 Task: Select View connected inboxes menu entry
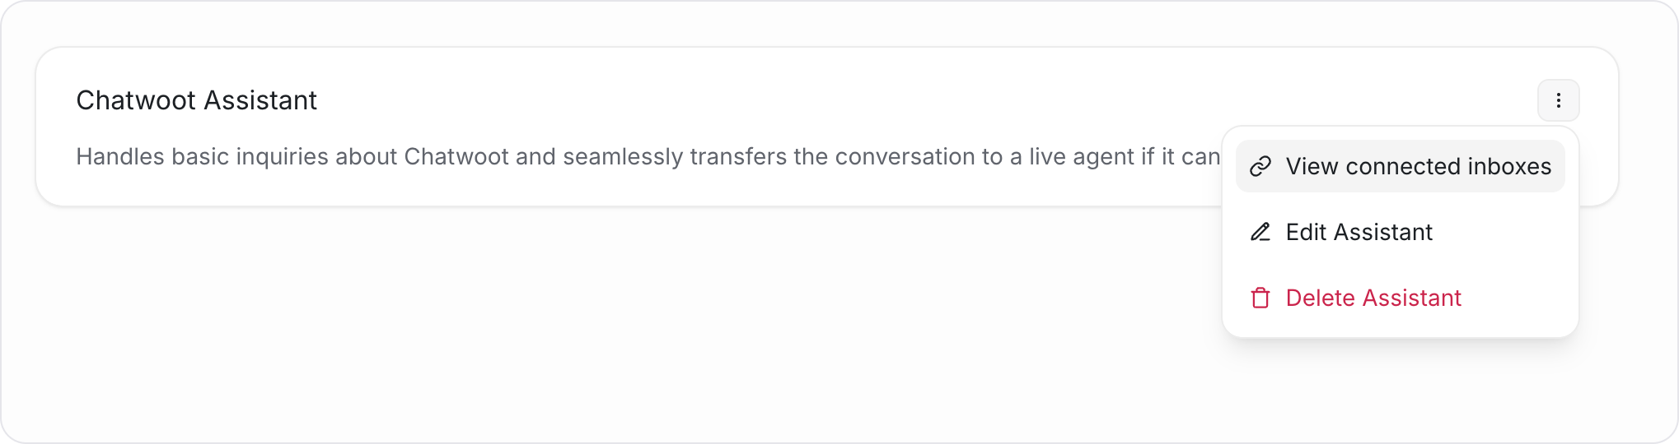pyautogui.click(x=1401, y=166)
